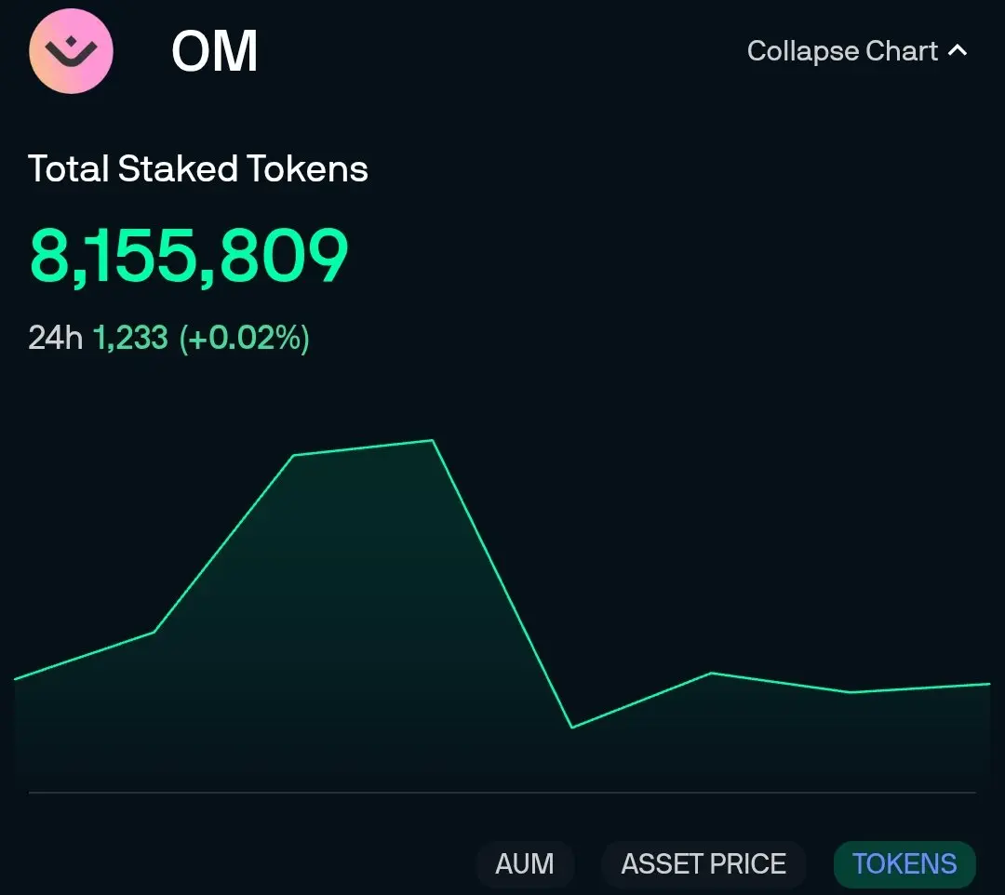Click the small rebound peak after the dip

point(712,673)
